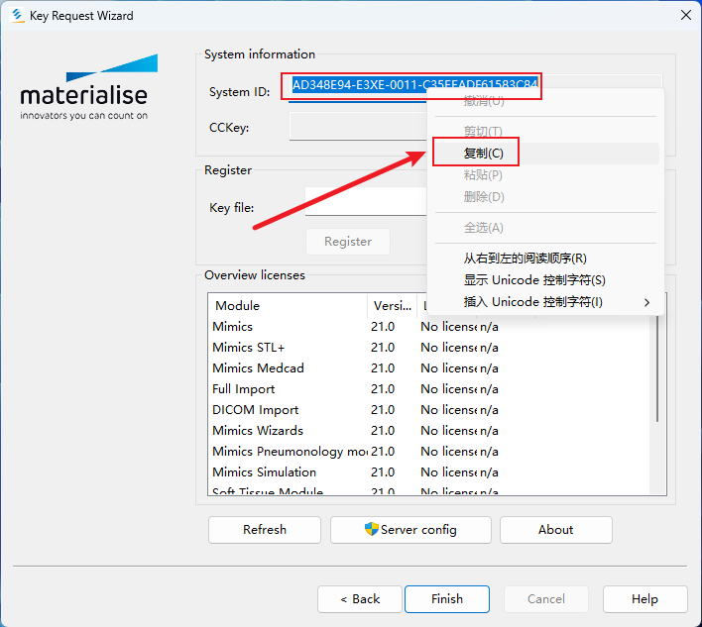Select the DICOM Import row
This screenshot has height=627, width=702.
429,410
